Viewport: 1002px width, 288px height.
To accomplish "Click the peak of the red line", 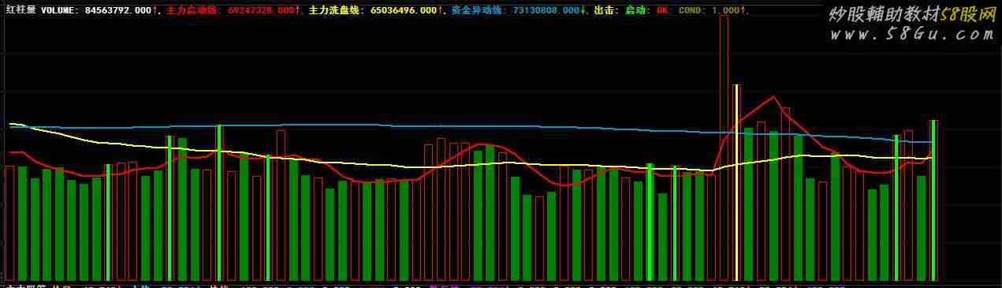I will point(776,97).
